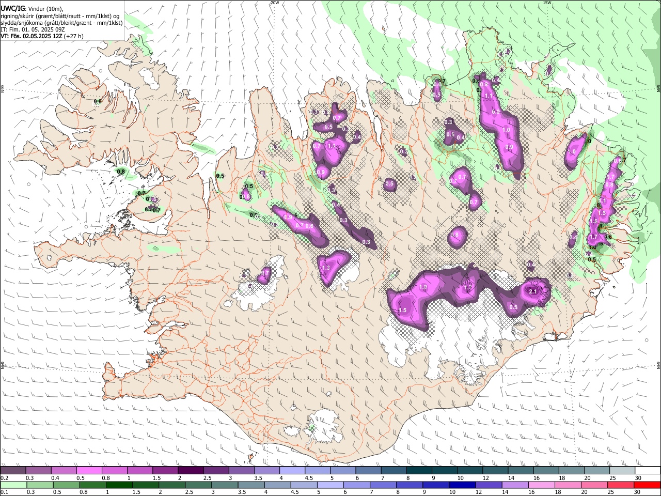Click the '1.3' precipitation value on the map
The height and width of the screenshot is (496, 661).
point(325,268)
